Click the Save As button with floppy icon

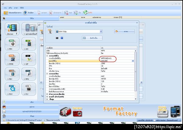(92, 38)
